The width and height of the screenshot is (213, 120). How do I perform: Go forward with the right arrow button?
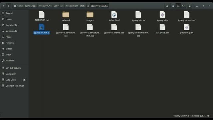pos(9,6)
